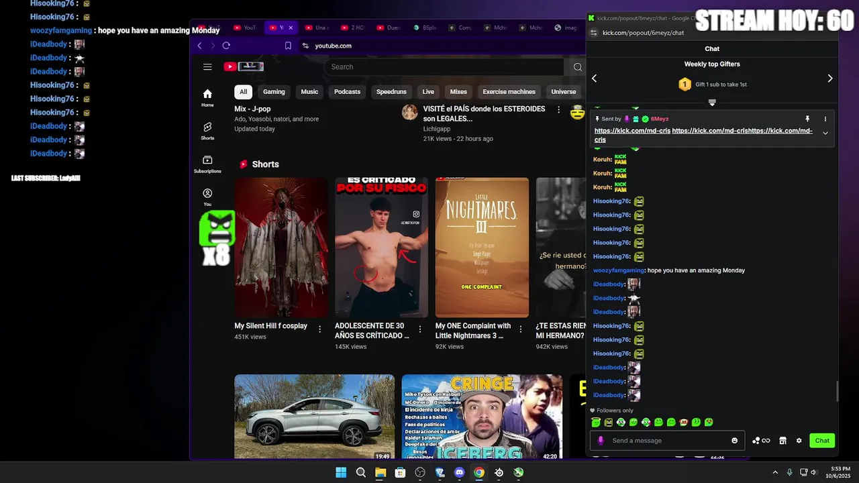Open Windows Start menu
This screenshot has width=859, height=483.
point(341,472)
